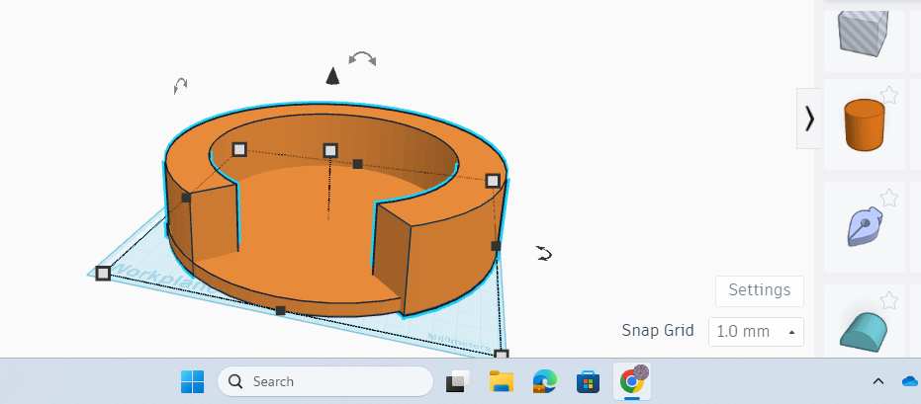Image resolution: width=921 pixels, height=404 pixels.
Task: Select the white corner handle at upper-left of ring
Action: 239,149
